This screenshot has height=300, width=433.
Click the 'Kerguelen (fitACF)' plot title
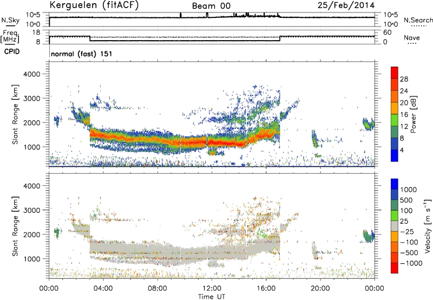click(x=94, y=5)
